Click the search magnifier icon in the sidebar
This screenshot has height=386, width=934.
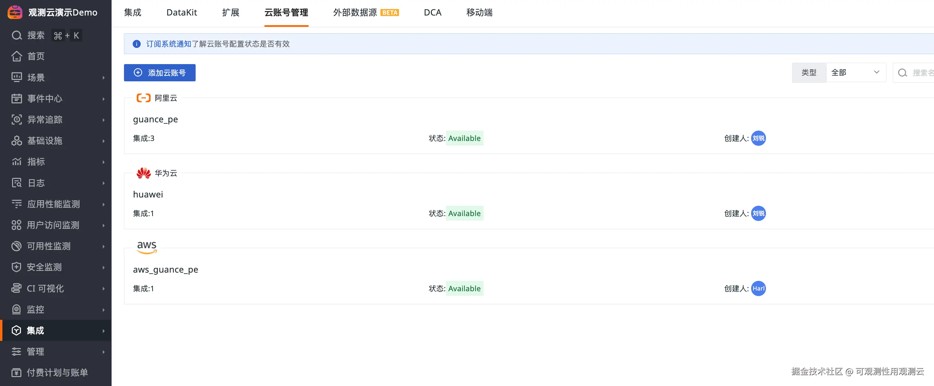(17, 35)
